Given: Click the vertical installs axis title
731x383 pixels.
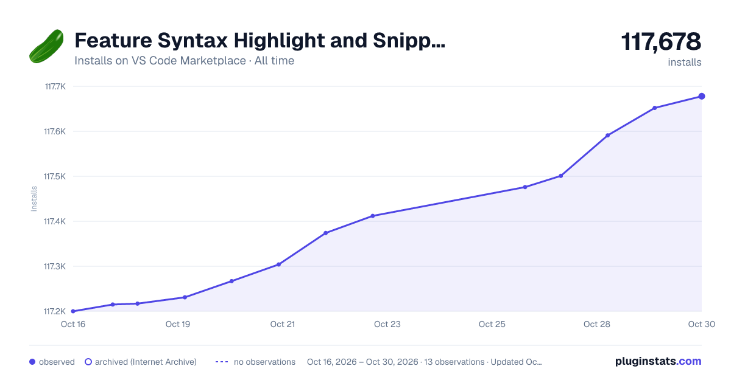Looking at the screenshot, I should coord(34,199).
